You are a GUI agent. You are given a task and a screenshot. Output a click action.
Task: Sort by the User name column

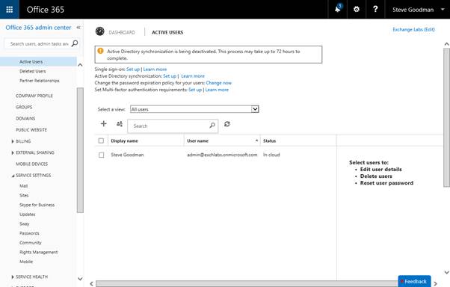[x=222, y=141]
